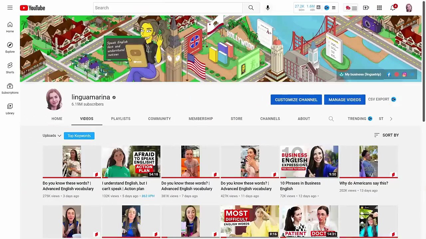The width and height of the screenshot is (426, 239).
Task: Start voice search with the microphone
Action: (x=268, y=8)
